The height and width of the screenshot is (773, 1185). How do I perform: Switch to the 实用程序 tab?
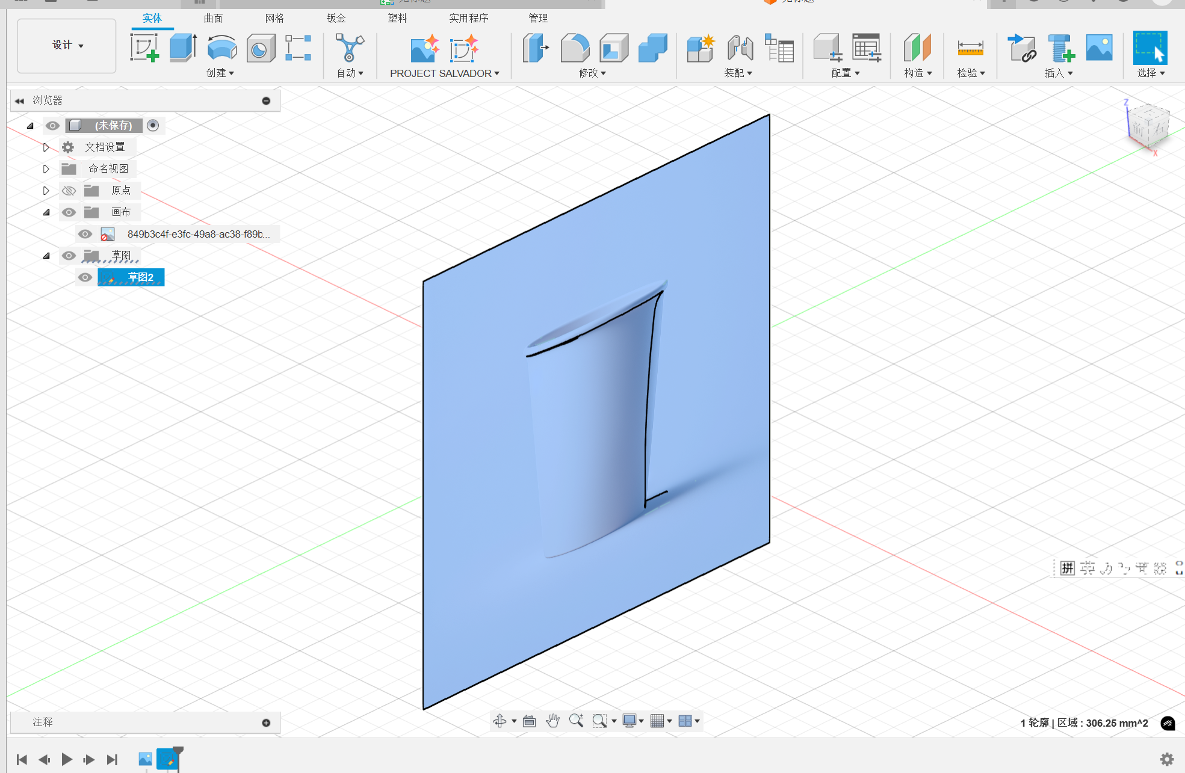(469, 19)
